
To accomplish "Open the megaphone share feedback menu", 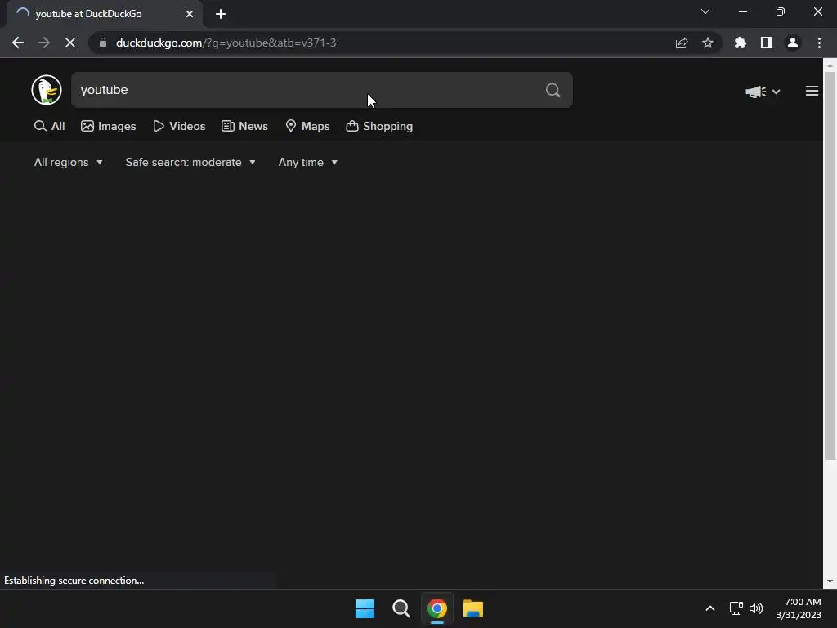I will (x=763, y=92).
